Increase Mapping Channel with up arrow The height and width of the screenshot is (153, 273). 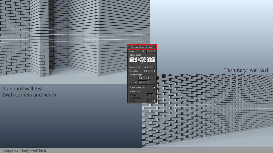[x=154, y=50]
